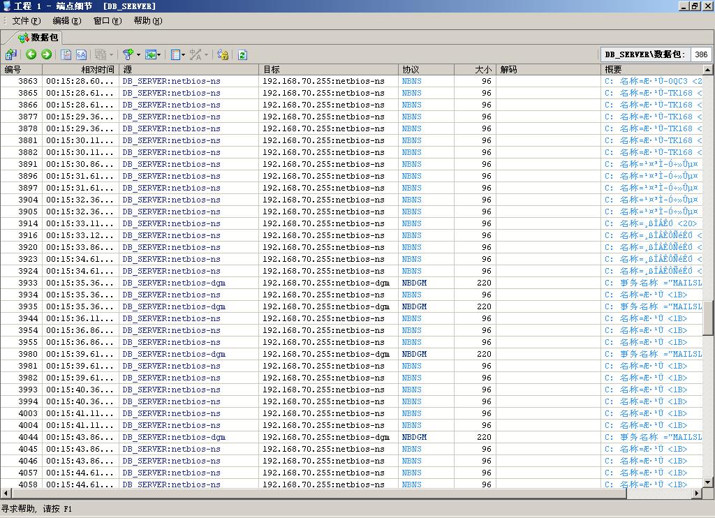The image size is (715, 518).
Task: Click the first toolbar icon with building and arrow
Action: (11, 54)
